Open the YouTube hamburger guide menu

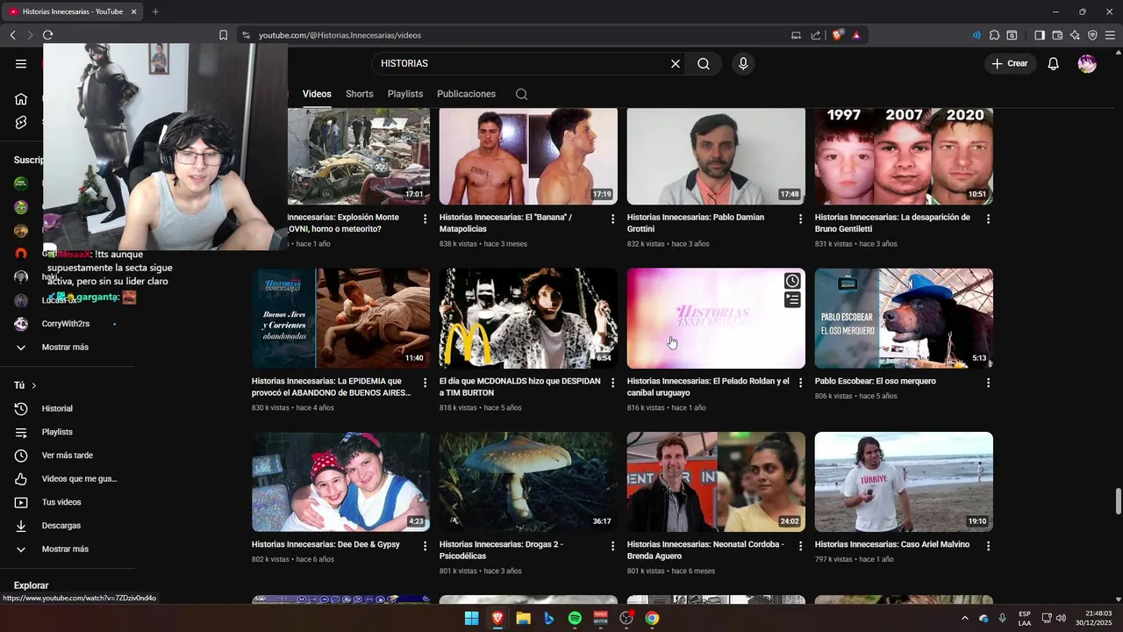21,63
